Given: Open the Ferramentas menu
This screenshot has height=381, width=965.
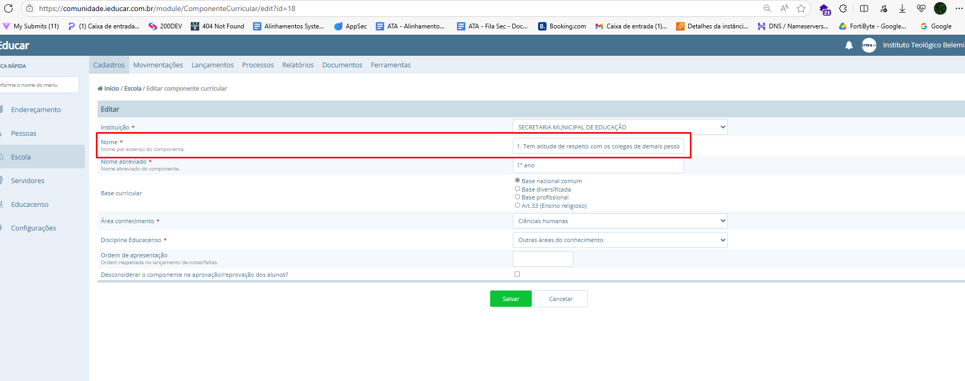Looking at the screenshot, I should point(391,65).
